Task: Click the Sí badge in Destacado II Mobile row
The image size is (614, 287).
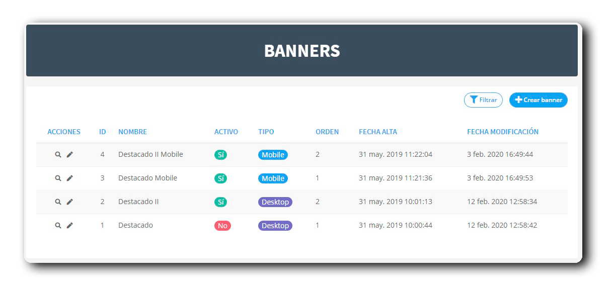Action: tap(220, 155)
